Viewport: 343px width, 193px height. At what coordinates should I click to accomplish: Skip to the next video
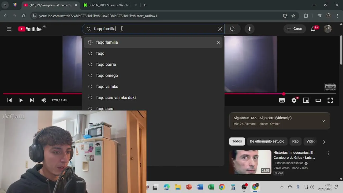point(32,100)
